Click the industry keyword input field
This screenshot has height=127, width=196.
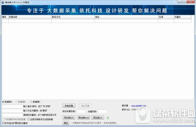(12, 111)
